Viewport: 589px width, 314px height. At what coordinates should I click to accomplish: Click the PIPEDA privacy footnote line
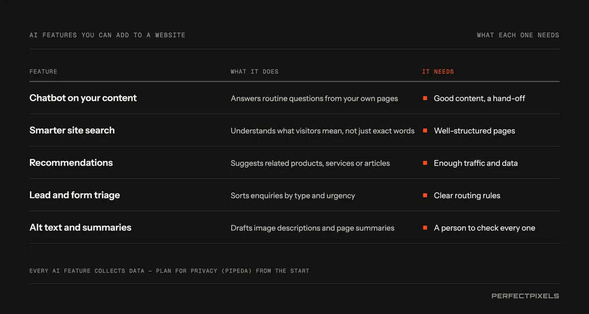point(169,271)
